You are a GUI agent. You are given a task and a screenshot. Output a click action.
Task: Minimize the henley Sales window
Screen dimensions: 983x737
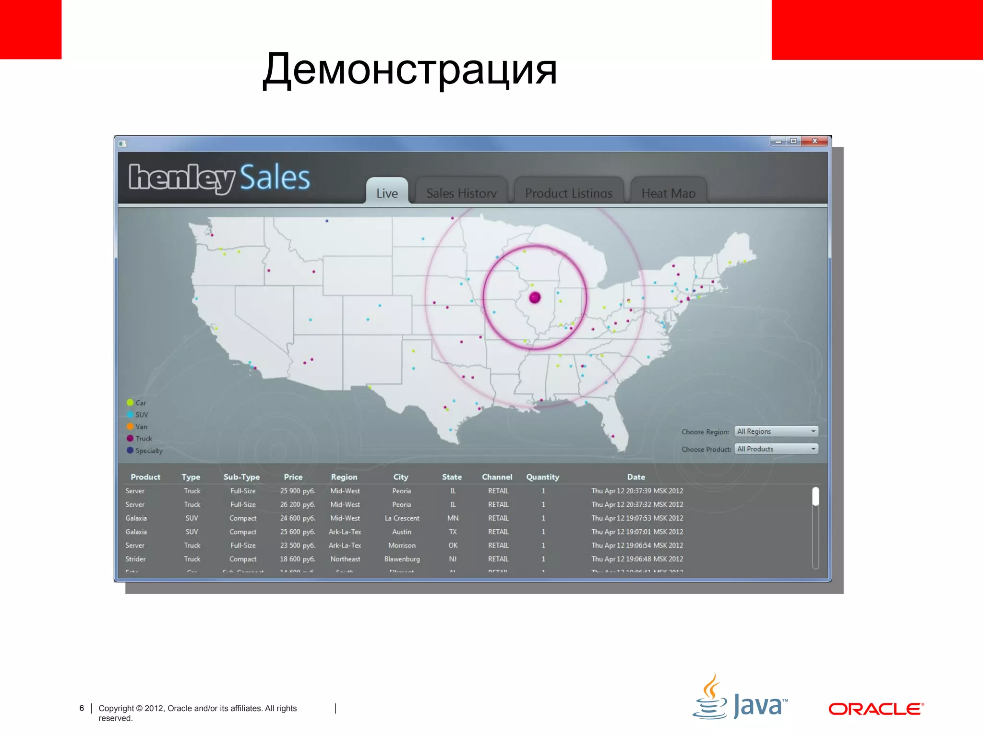pos(778,141)
